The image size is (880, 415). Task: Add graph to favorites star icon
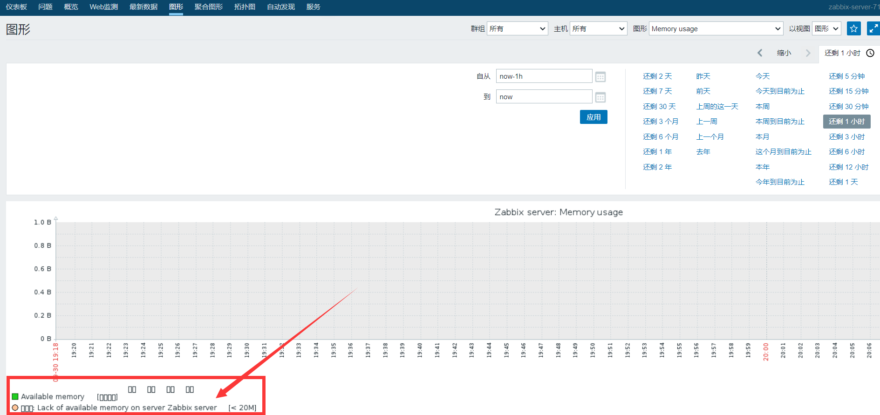[x=853, y=28]
